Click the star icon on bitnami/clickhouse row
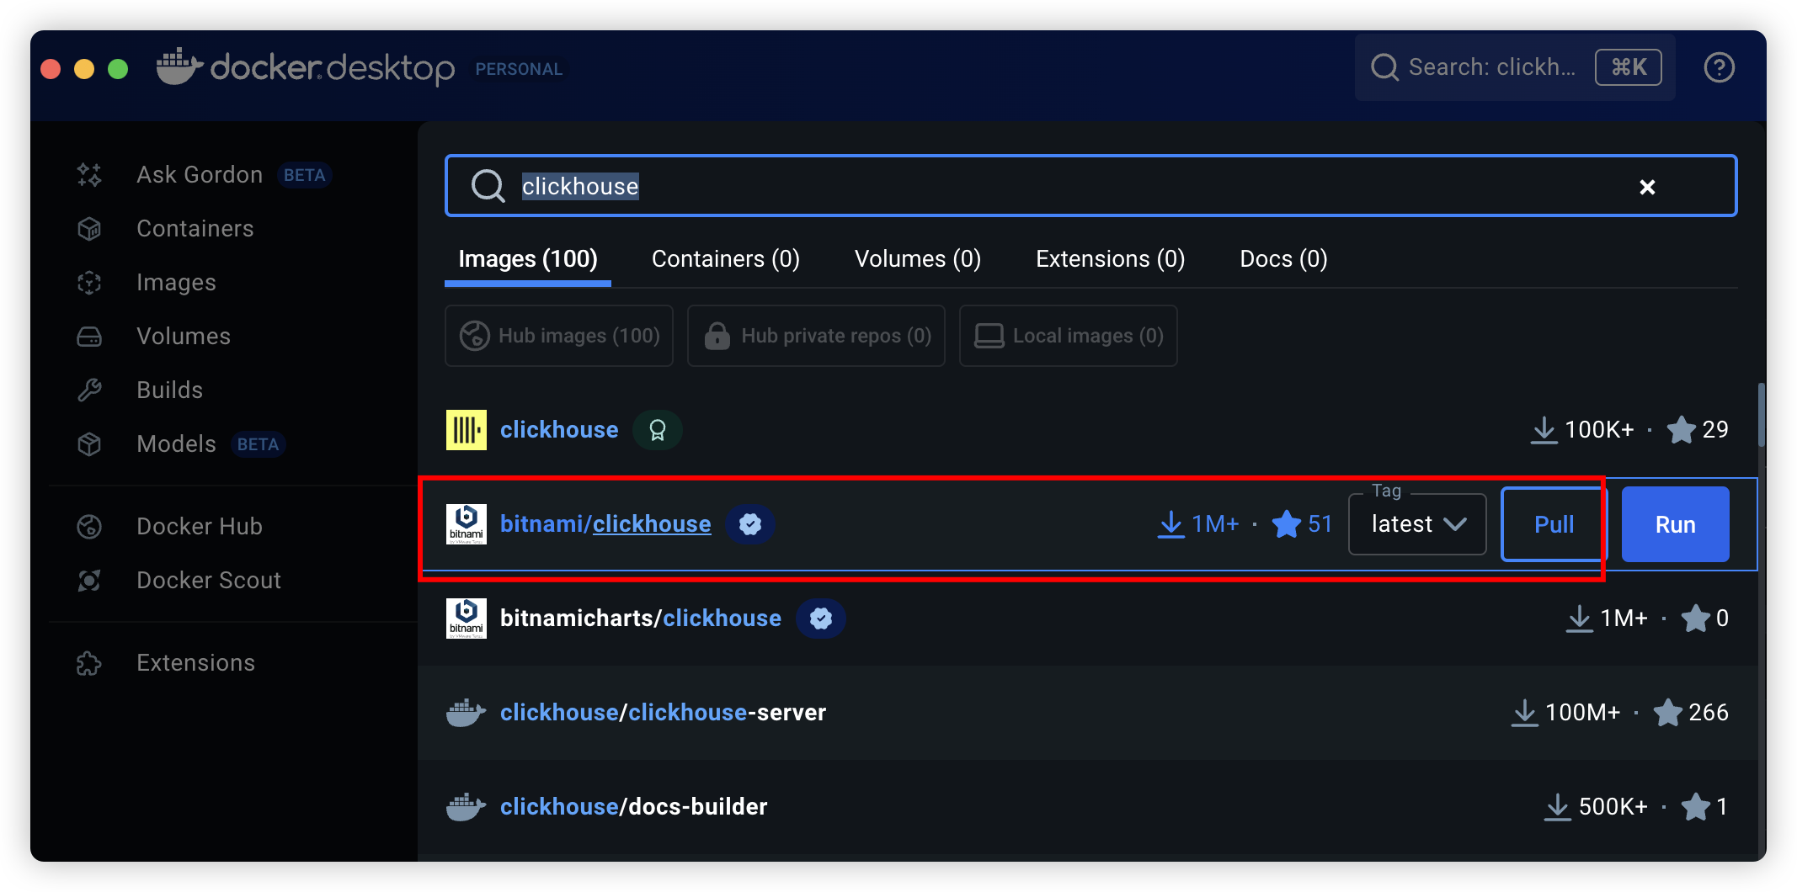1797x892 pixels. click(1287, 523)
